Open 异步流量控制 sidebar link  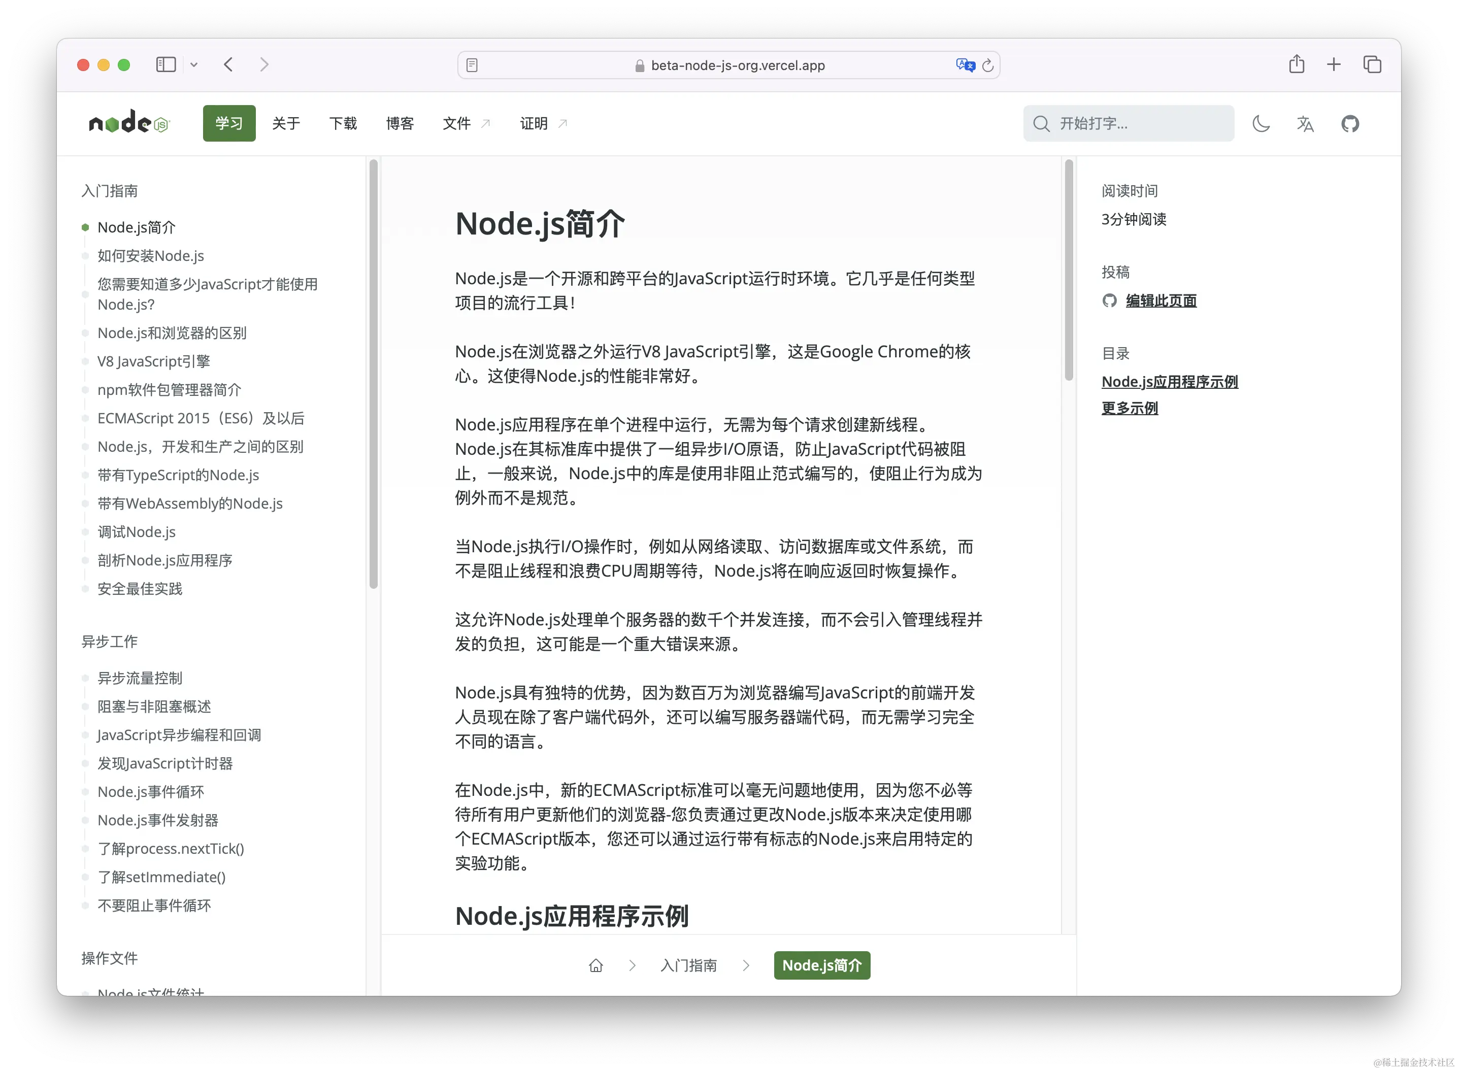click(x=140, y=679)
